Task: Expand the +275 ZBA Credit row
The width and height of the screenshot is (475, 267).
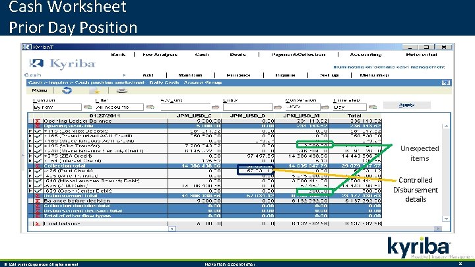Action: coord(30,156)
